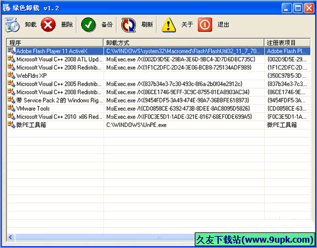Click the horizontal scrollbar left arrow
Image resolution: width=317 pixels, height=248 pixels.
pyautogui.click(x=11, y=237)
